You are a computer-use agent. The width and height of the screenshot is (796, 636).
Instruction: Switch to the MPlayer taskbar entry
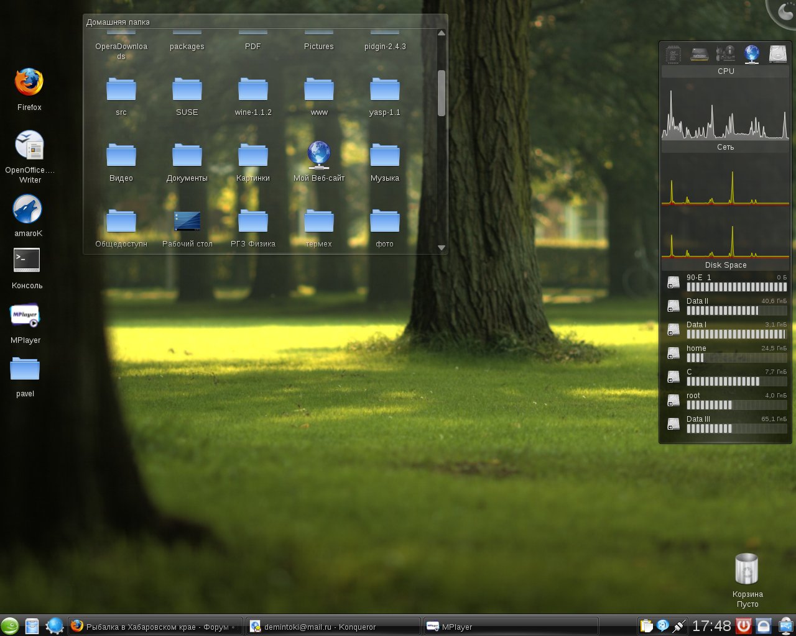(510, 627)
